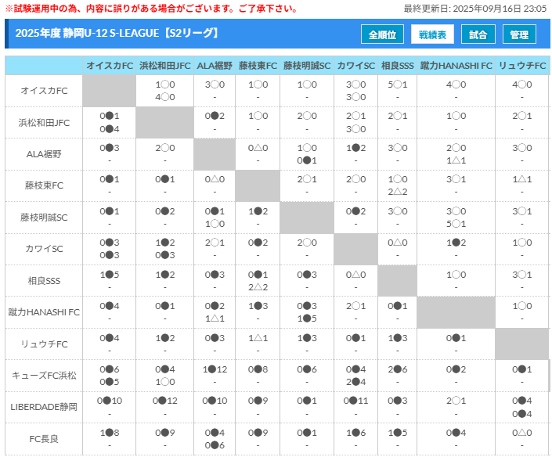552x457 pixels.
Task: Select the 蹴力HANASHI FC column header
Action: [x=456, y=66]
